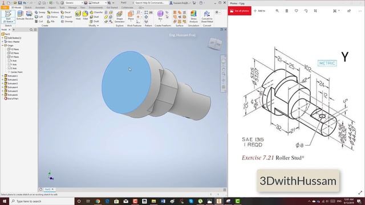Select the Extrude tool
This screenshot has height=205, width=365.
tap(21, 15)
